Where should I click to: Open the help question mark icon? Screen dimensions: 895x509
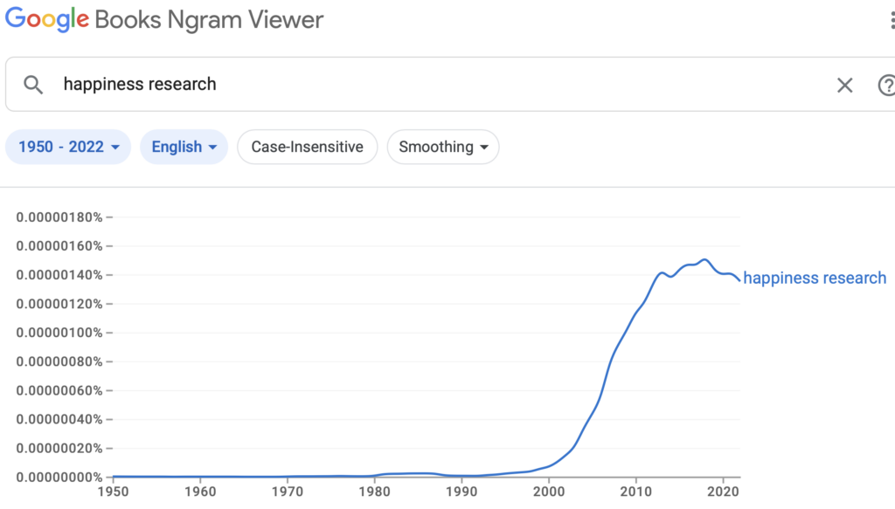click(x=885, y=85)
